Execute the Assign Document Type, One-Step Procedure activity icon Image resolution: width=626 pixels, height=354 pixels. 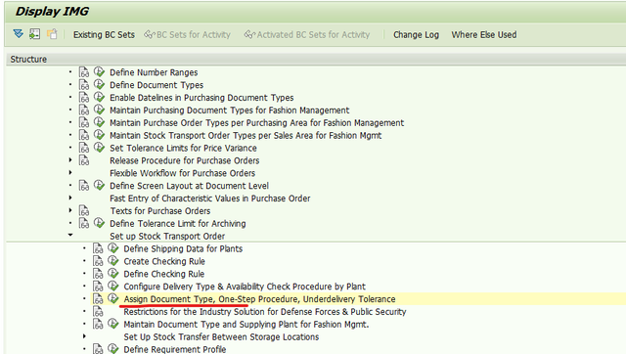tap(113, 298)
